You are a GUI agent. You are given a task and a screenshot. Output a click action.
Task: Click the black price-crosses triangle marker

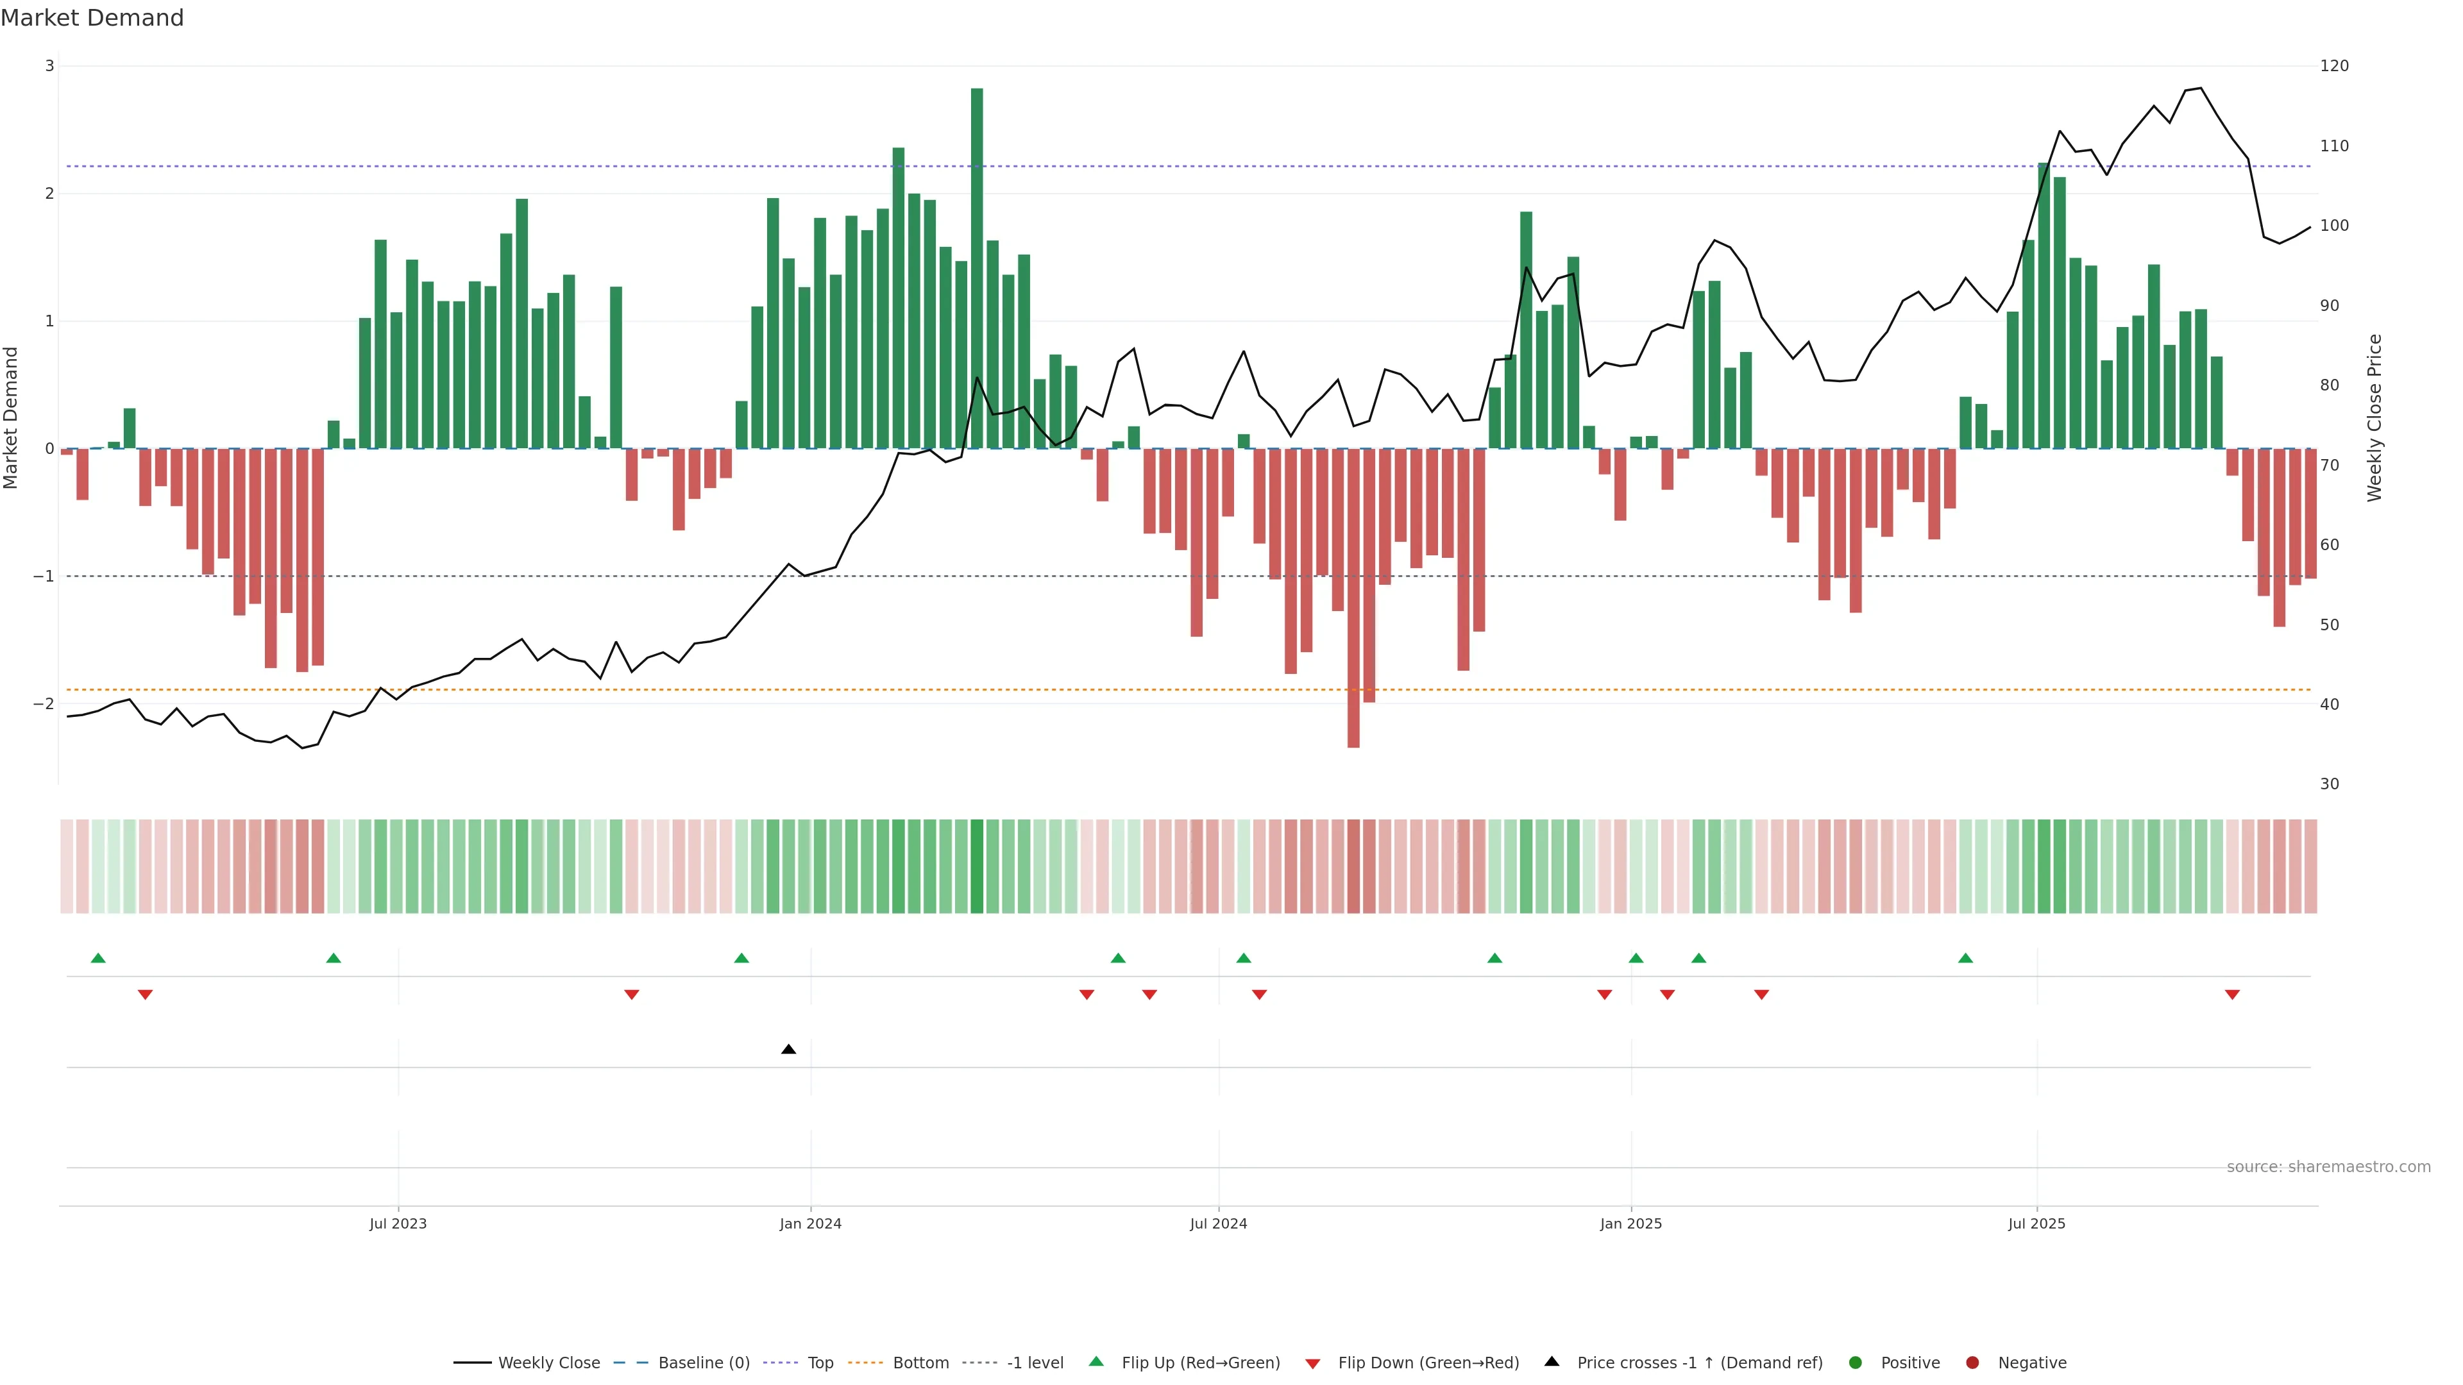coord(788,1050)
